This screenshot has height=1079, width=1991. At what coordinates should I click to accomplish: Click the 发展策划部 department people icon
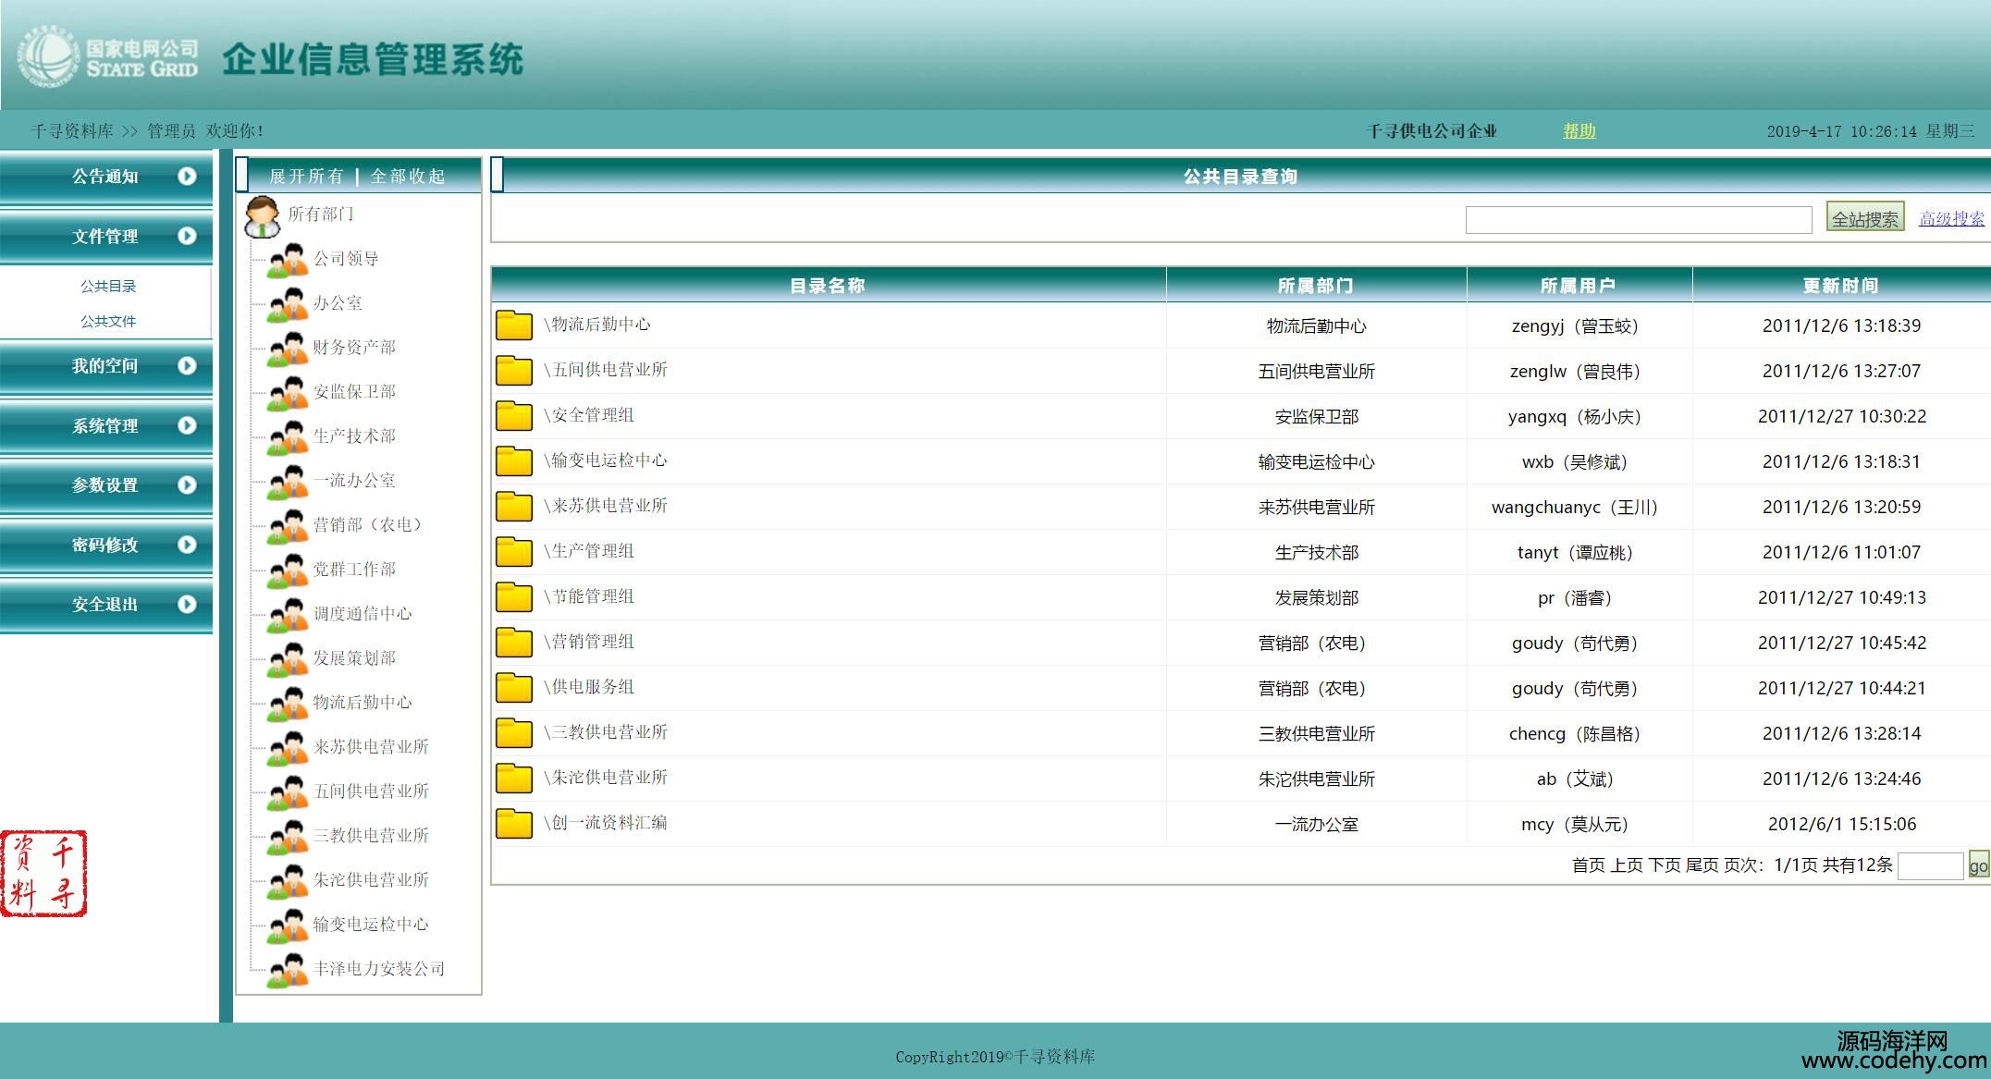(288, 659)
